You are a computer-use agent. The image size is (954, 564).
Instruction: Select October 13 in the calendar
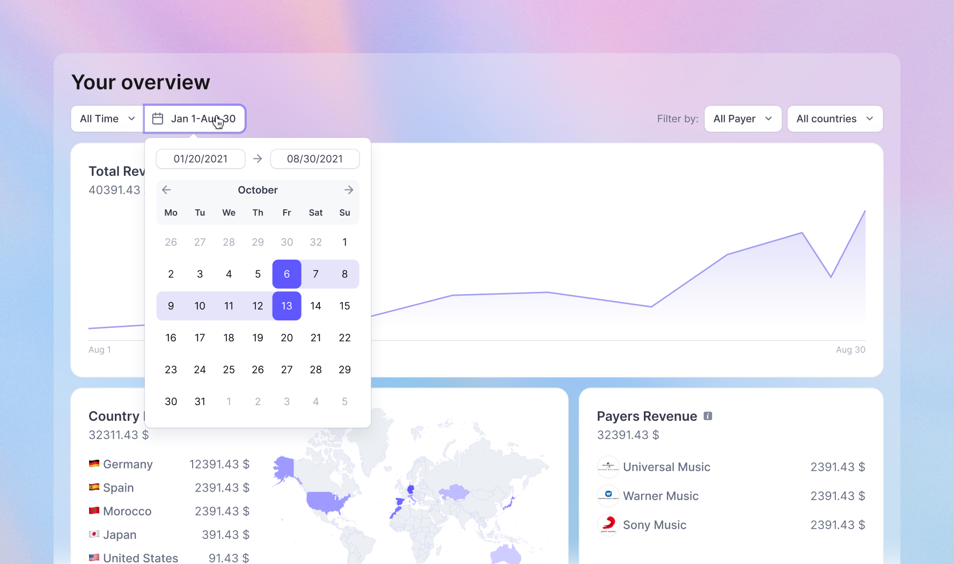click(x=287, y=306)
